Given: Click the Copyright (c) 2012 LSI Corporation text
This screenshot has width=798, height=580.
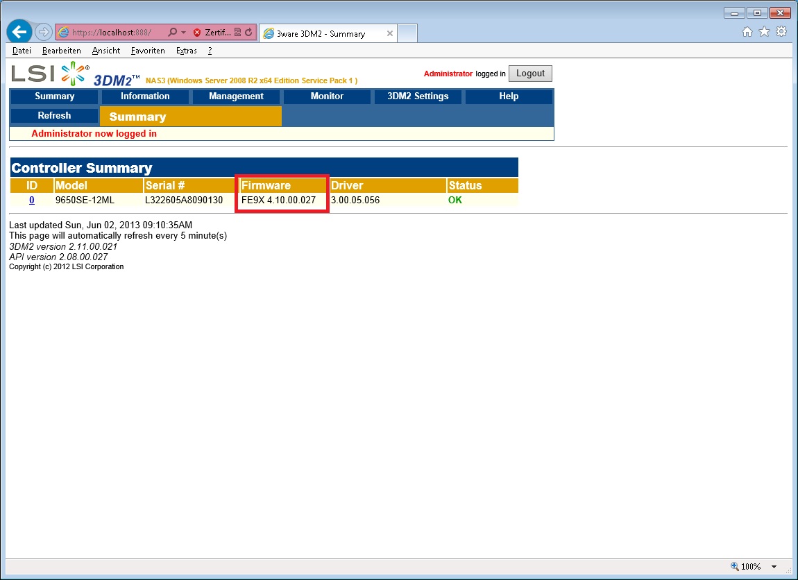Looking at the screenshot, I should coord(66,266).
